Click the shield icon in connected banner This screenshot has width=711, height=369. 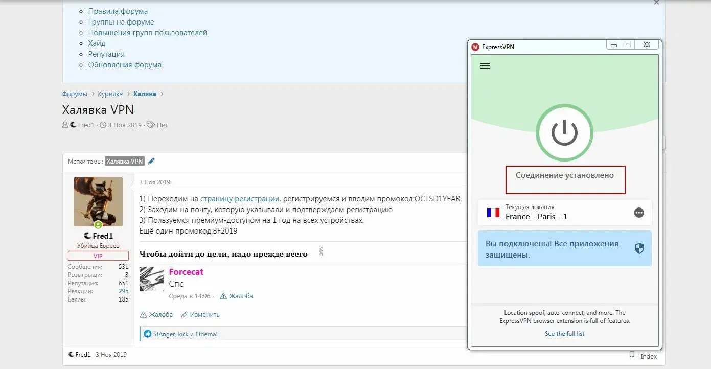tap(639, 248)
